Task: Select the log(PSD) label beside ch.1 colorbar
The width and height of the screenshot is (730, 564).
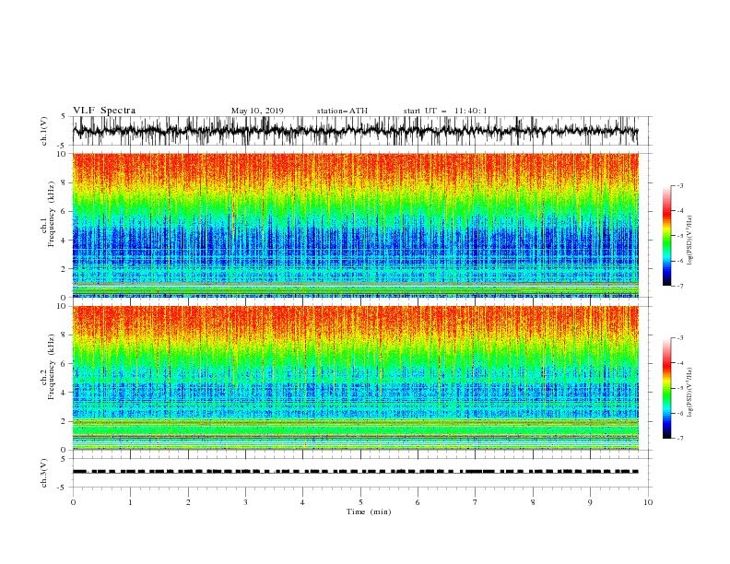Action: [689, 241]
